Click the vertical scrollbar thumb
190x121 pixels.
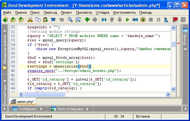173,44
